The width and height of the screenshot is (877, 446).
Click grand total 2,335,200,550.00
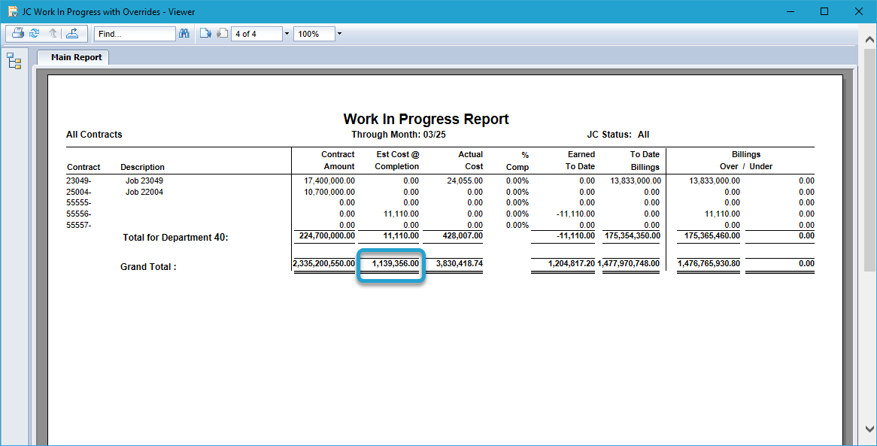click(x=324, y=263)
